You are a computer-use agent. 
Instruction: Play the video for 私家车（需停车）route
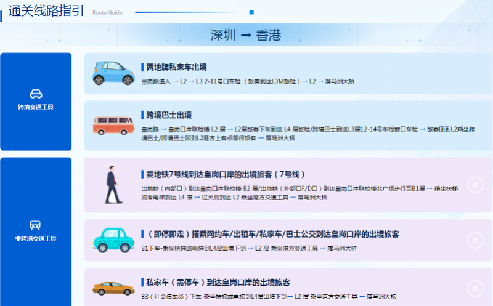475,288
